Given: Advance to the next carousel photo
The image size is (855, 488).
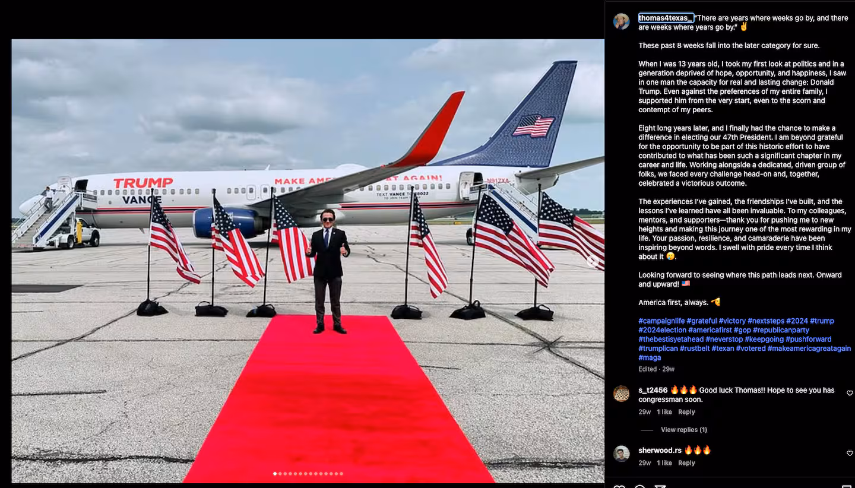Looking at the screenshot, I should [593, 260].
